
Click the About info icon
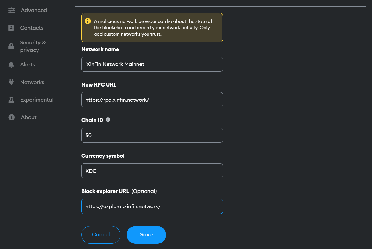click(x=11, y=117)
